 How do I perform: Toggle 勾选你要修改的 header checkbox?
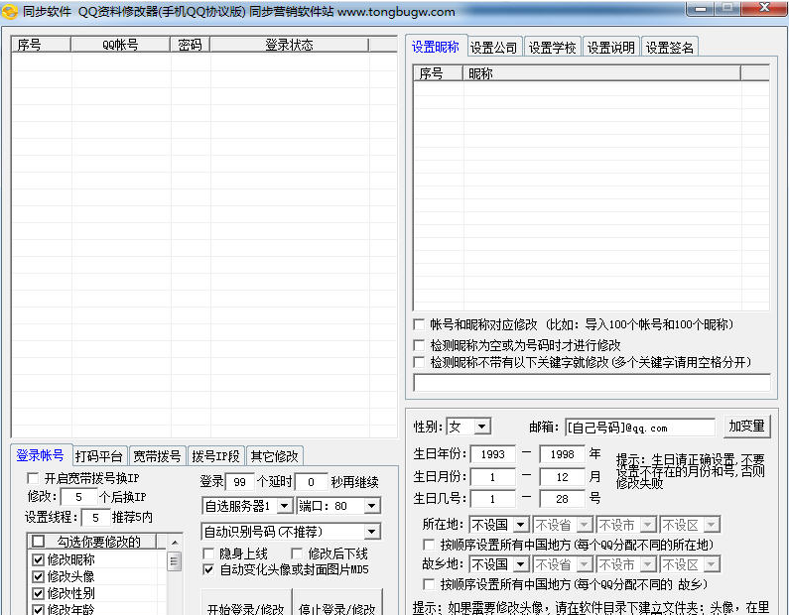[39, 541]
